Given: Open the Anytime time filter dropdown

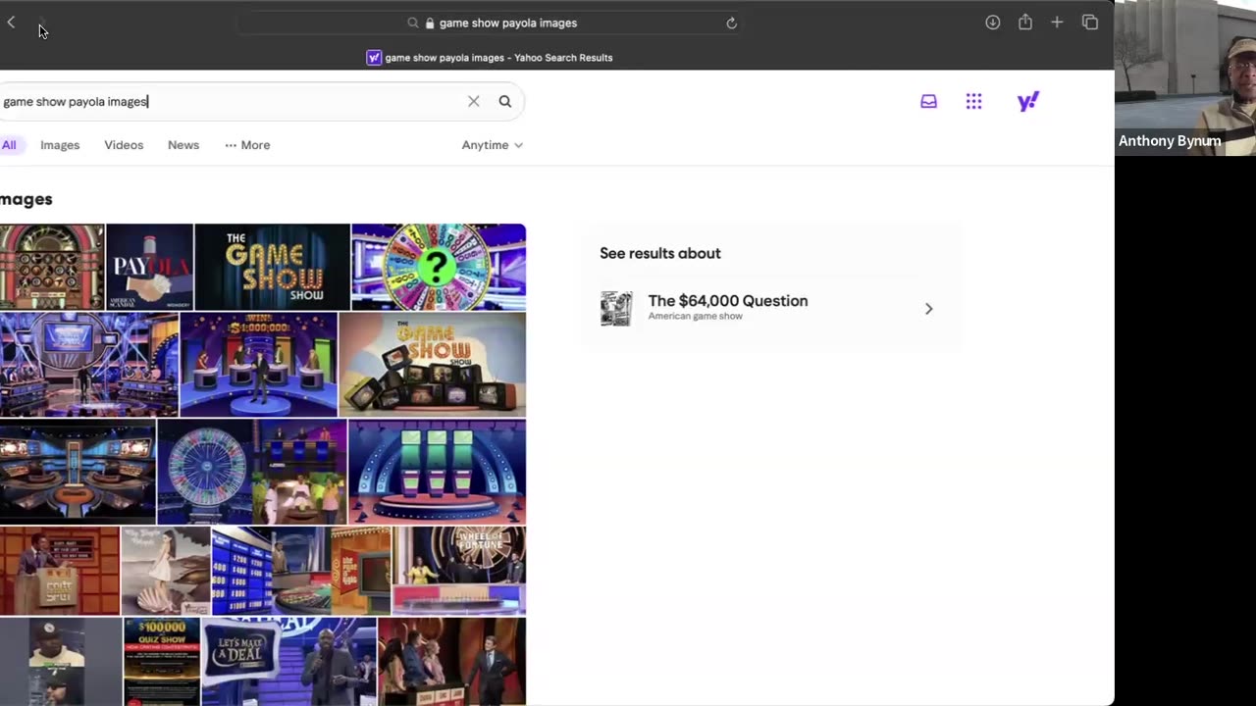Looking at the screenshot, I should [493, 145].
